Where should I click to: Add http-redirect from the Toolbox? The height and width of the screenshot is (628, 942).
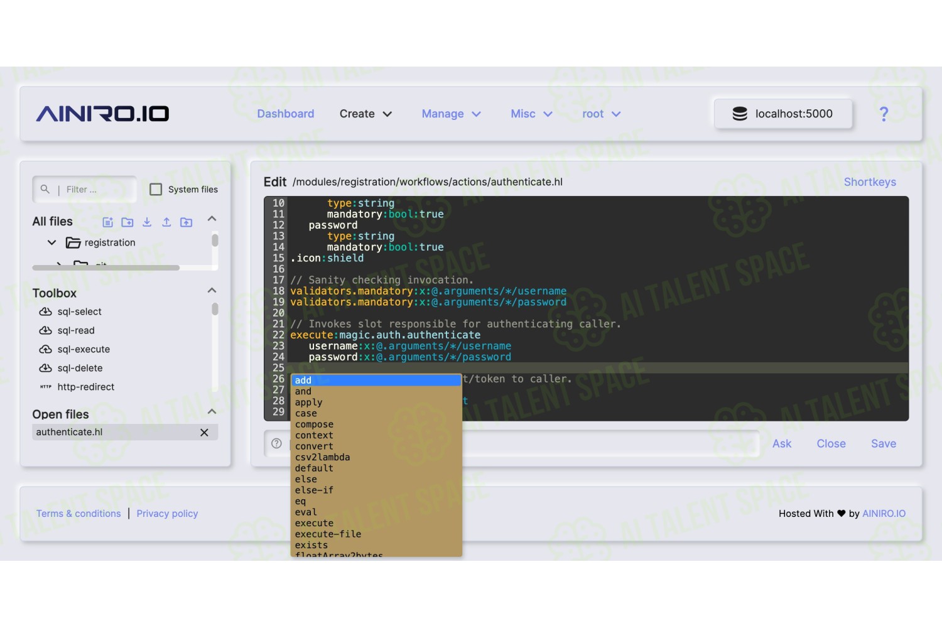click(x=85, y=387)
